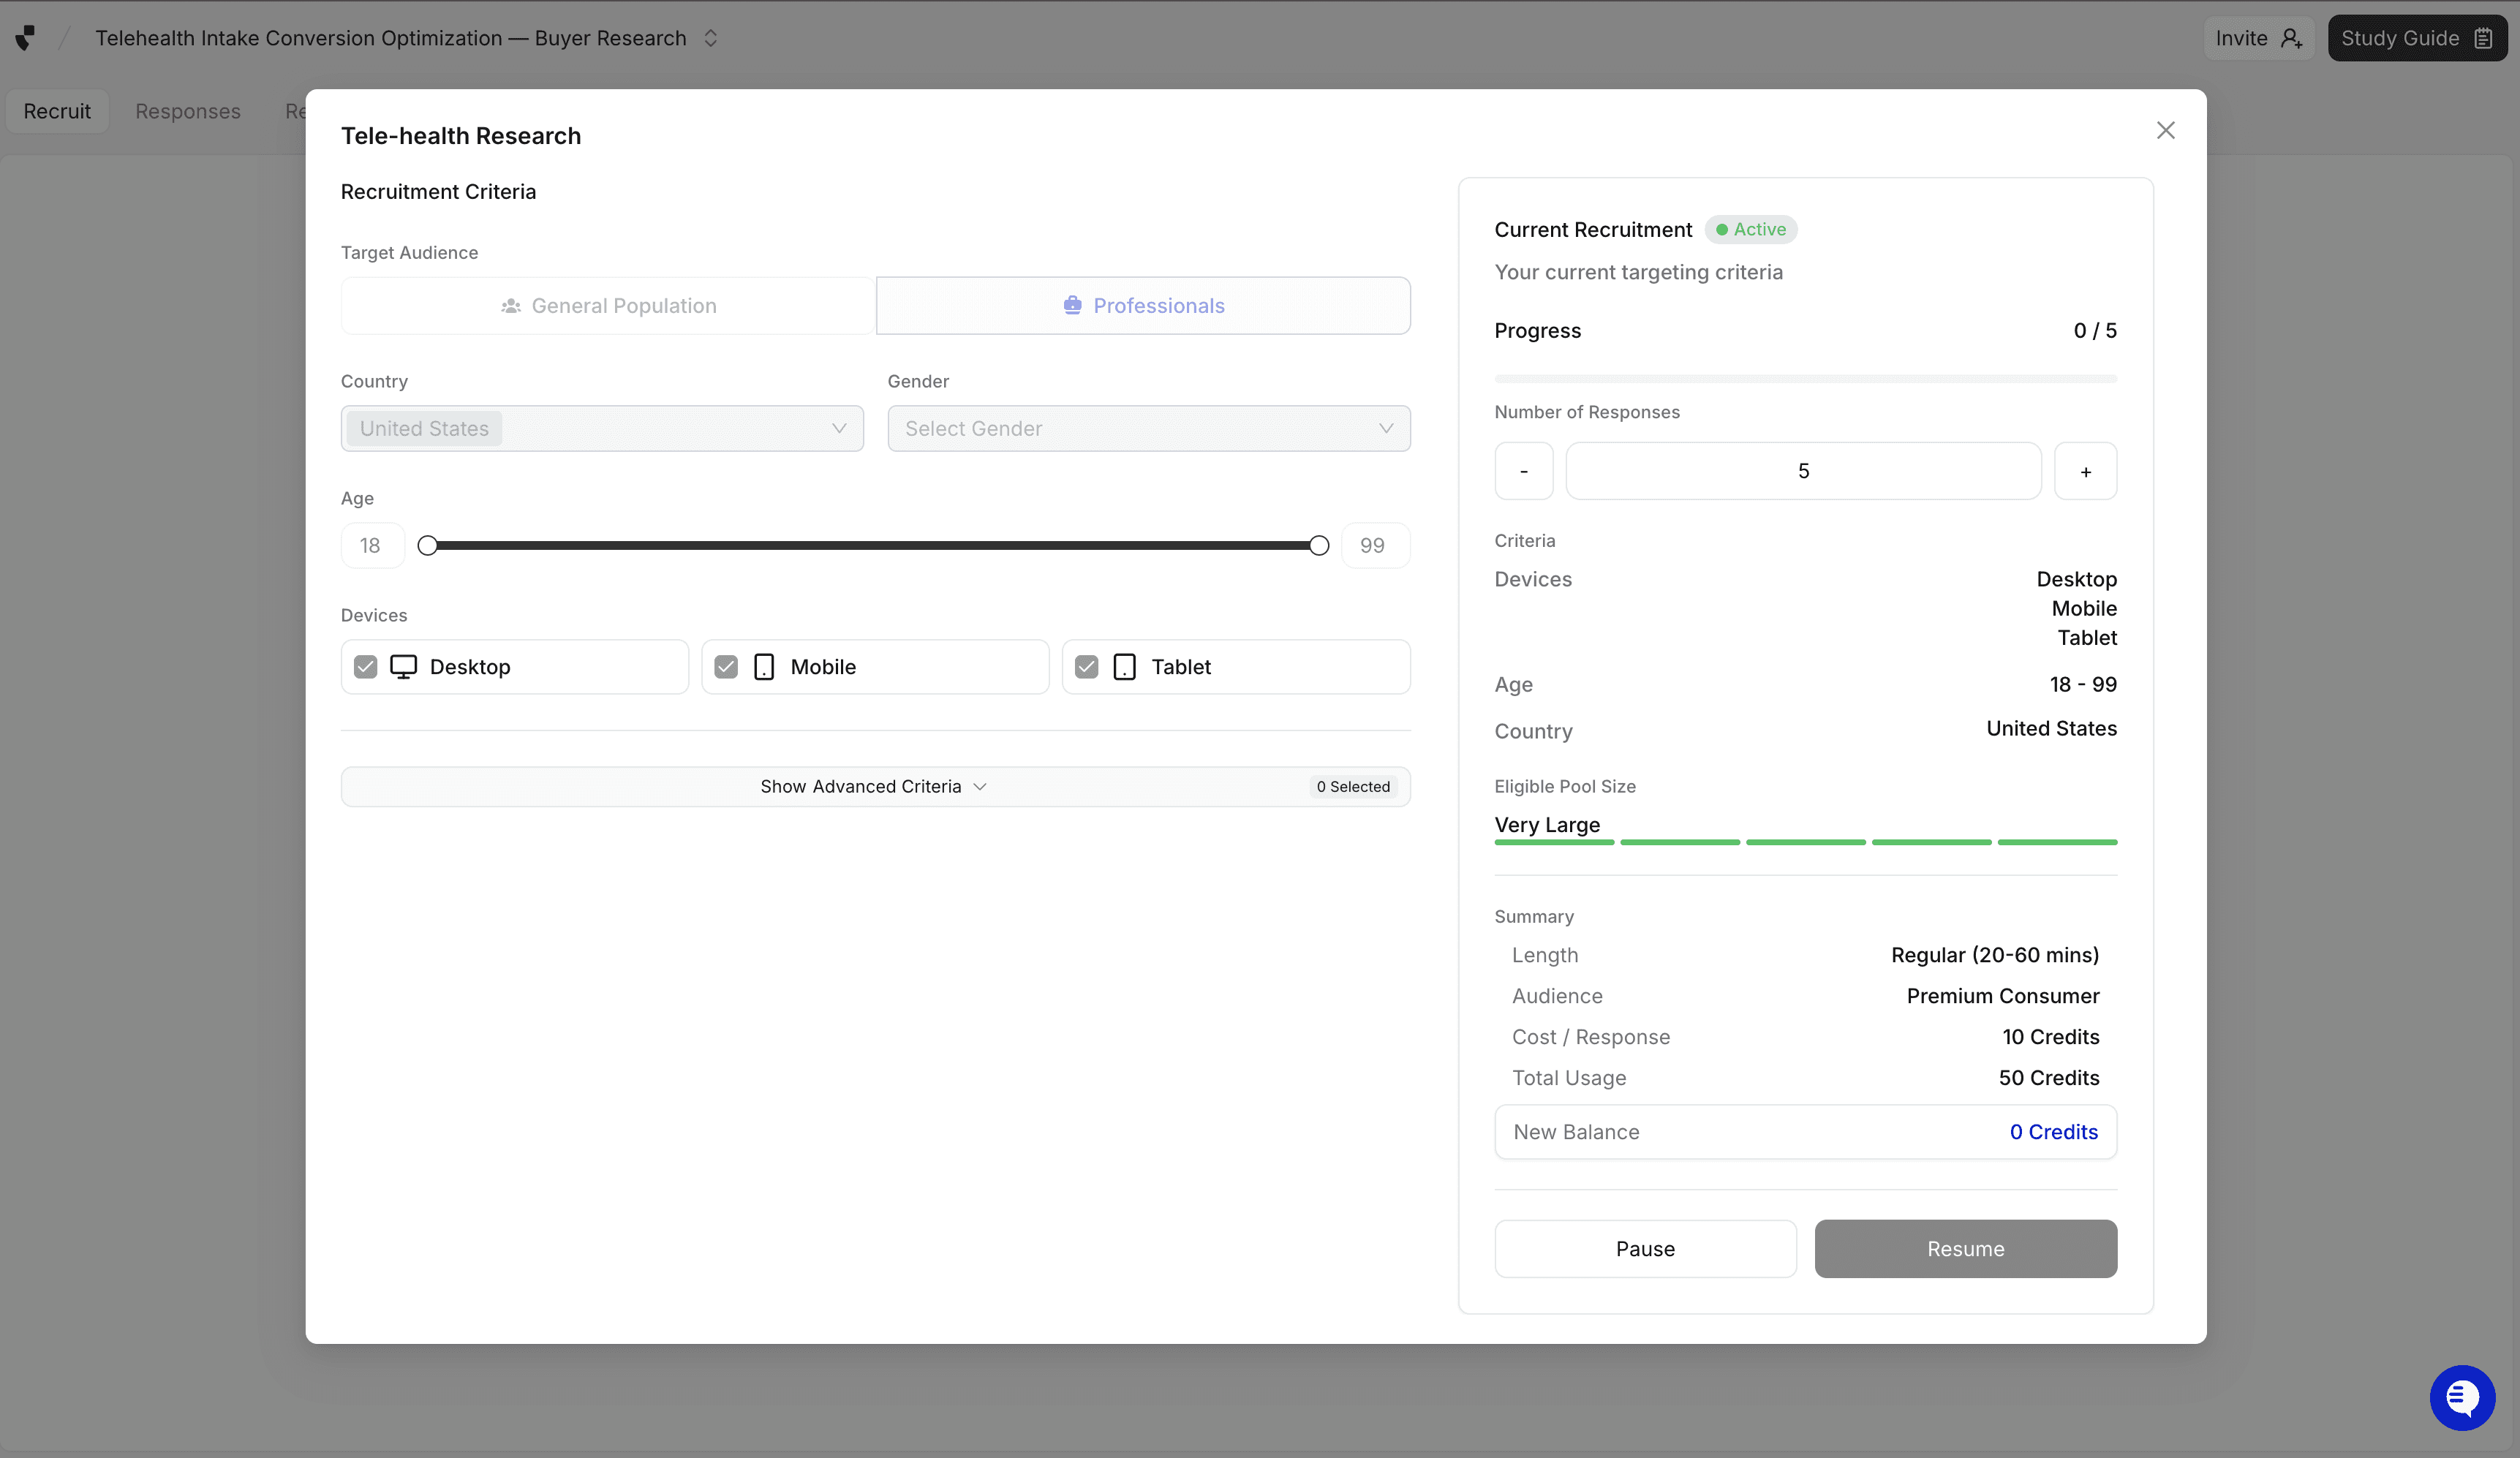Switch to the Recruit tab
2520x1458 pixels.
(x=57, y=111)
